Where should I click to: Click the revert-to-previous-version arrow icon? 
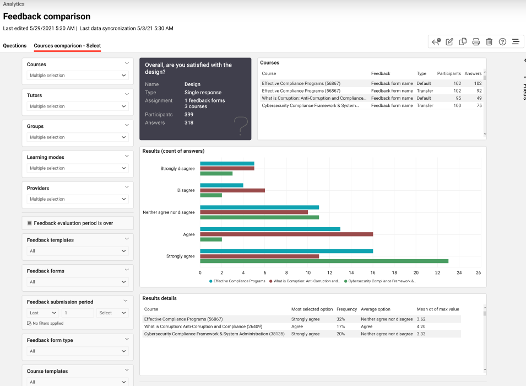436,42
